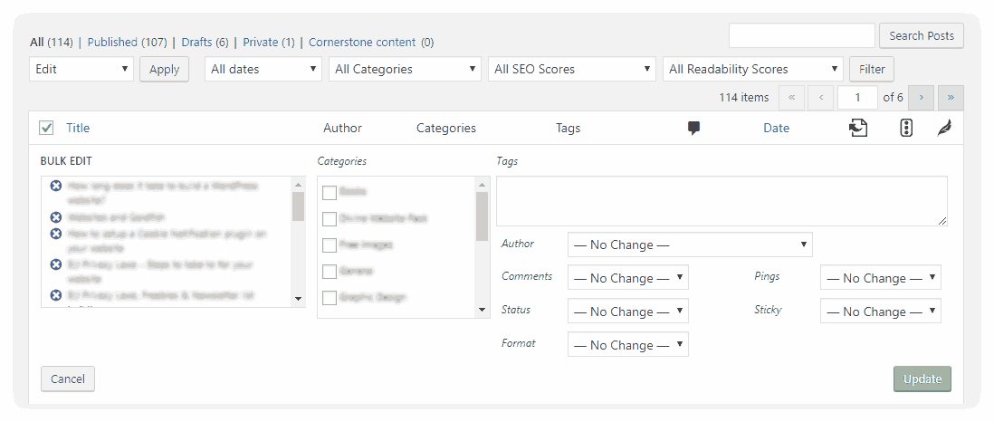This screenshot has width=994, height=422.
Task: Remove first post from bulk edit list
Action: click(56, 186)
